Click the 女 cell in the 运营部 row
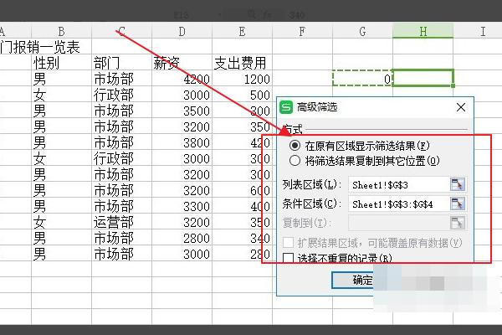The image size is (502, 335). [x=61, y=222]
